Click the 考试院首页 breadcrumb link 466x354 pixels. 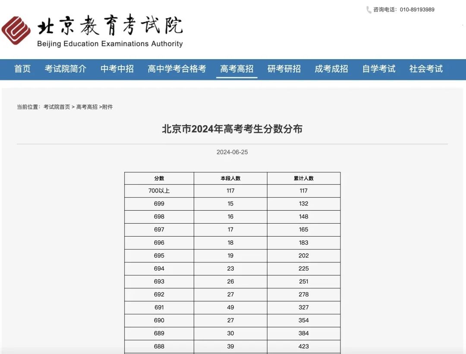(57, 107)
